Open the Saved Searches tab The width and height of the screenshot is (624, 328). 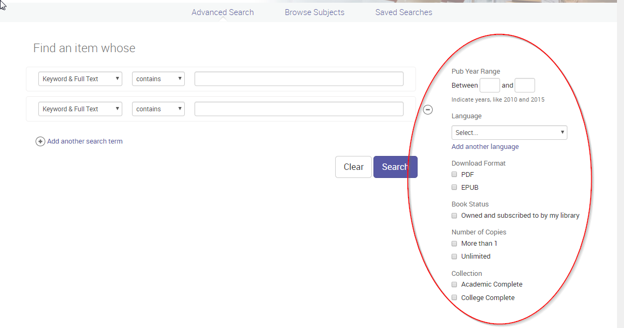pos(404,12)
